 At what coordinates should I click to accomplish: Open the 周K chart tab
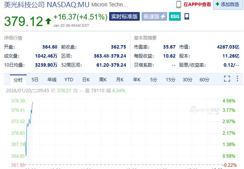click(x=103, y=80)
